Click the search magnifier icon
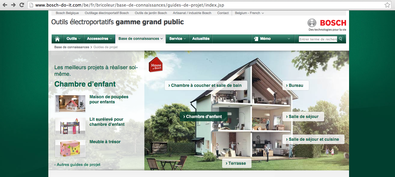 coord(341,39)
